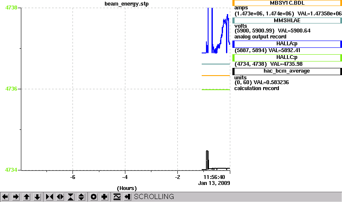Click the 4734 y-axis label
The image size is (342, 202).
tap(11, 170)
